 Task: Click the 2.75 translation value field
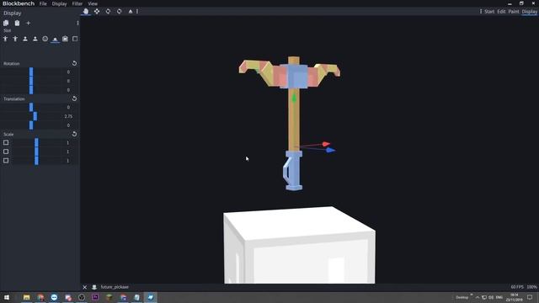pos(68,116)
